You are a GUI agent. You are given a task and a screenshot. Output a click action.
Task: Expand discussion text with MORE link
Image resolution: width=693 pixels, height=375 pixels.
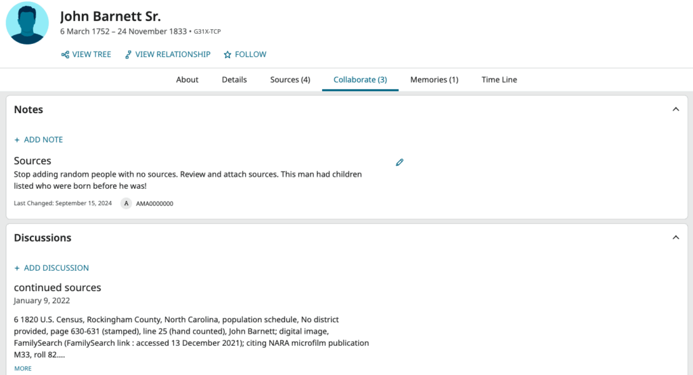click(23, 368)
